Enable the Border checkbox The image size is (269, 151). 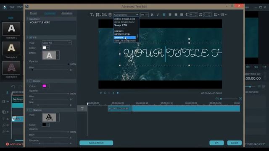[31, 81]
